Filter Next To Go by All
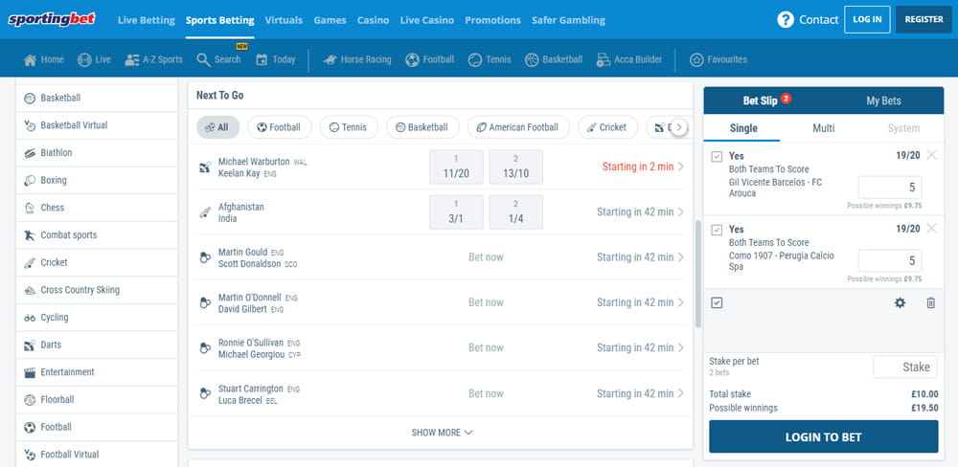 tap(218, 127)
